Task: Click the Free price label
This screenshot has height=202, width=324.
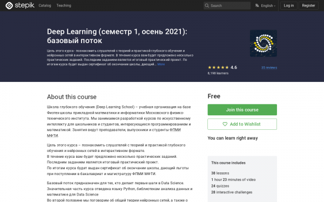Action: 214,96
